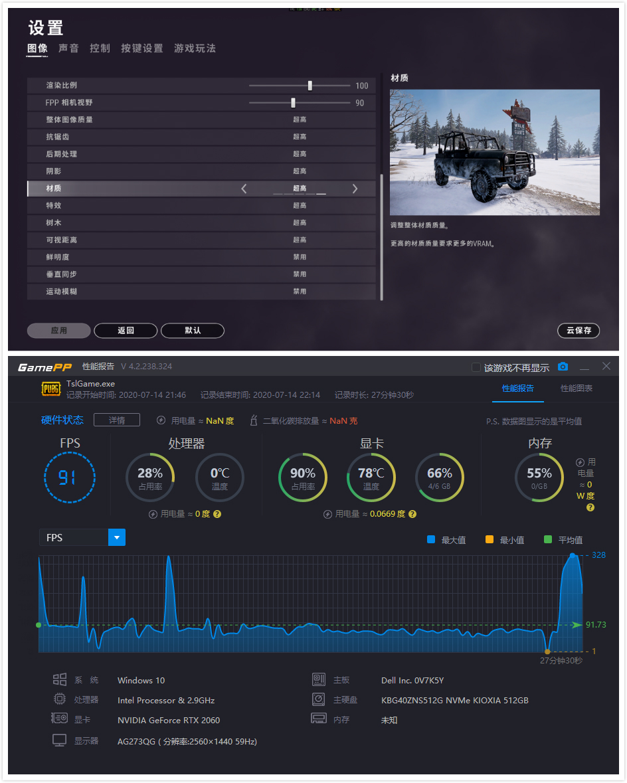
Task: Select the 阴影 quality row
Action: click(x=201, y=171)
